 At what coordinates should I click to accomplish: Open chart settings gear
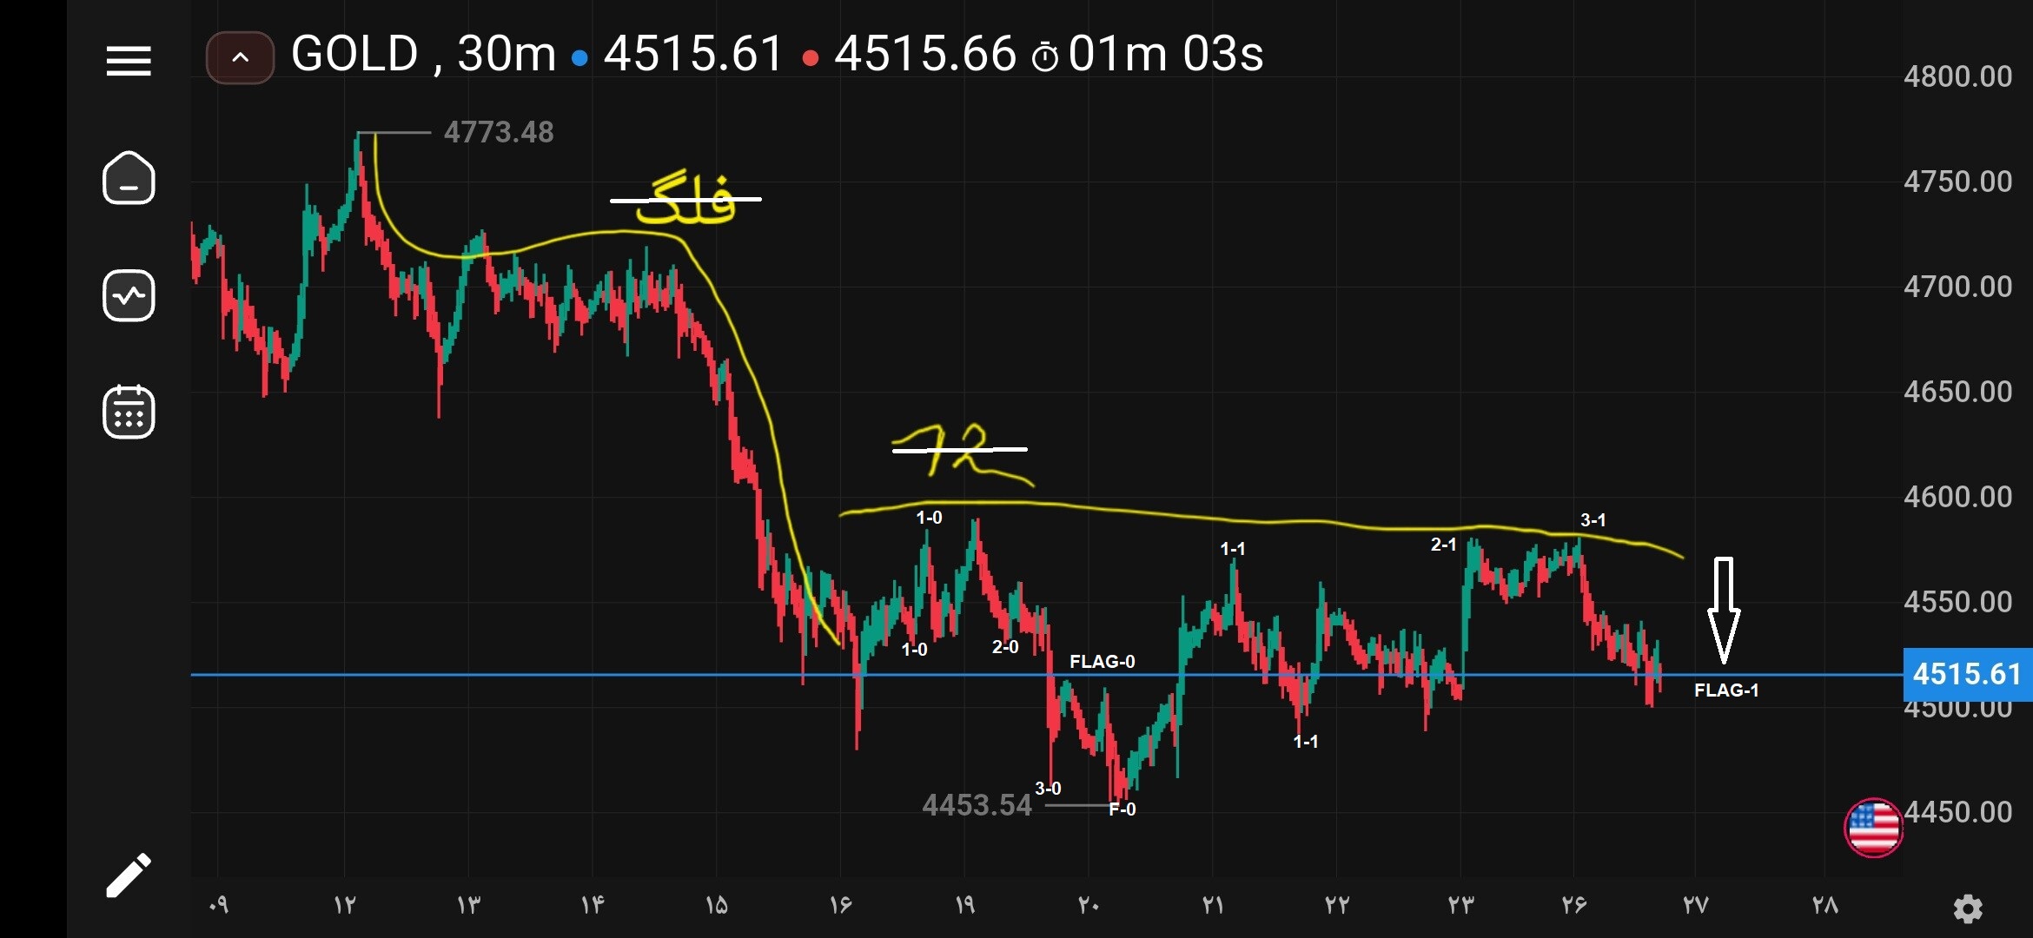[1968, 908]
